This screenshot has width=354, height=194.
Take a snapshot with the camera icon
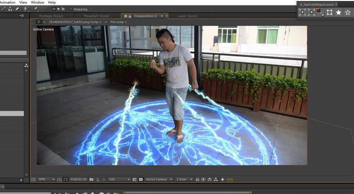tap(91, 179)
